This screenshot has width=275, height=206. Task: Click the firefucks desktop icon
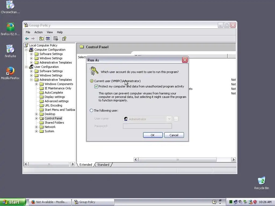(10, 49)
